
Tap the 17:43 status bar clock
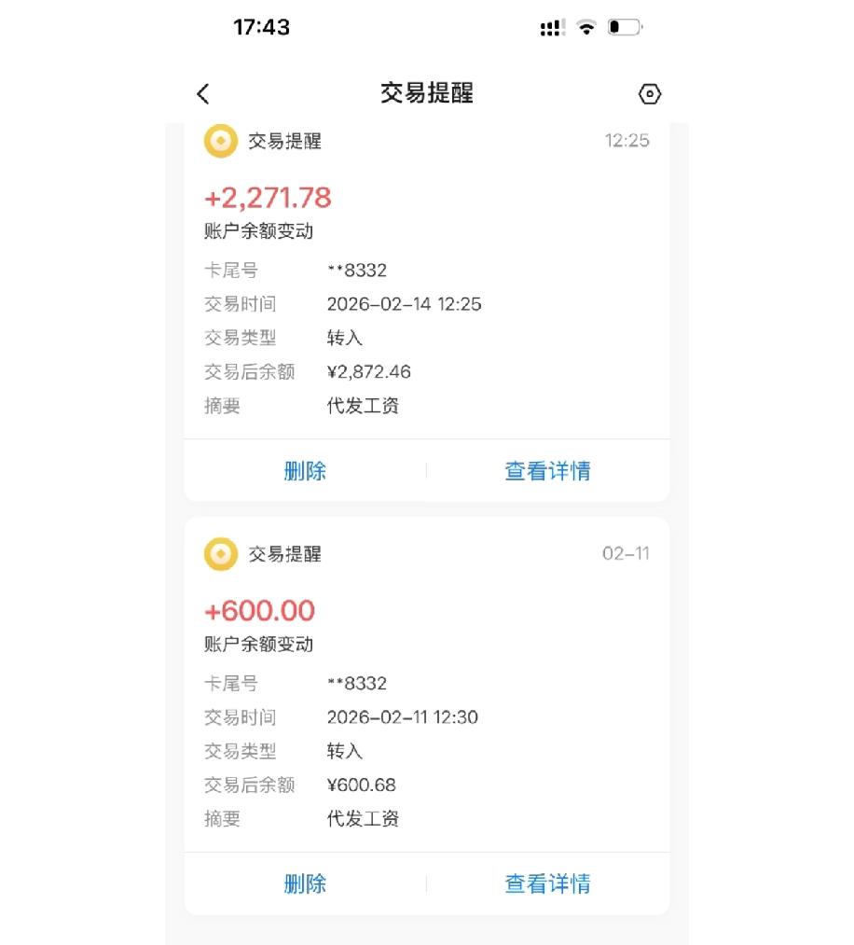coord(261,27)
